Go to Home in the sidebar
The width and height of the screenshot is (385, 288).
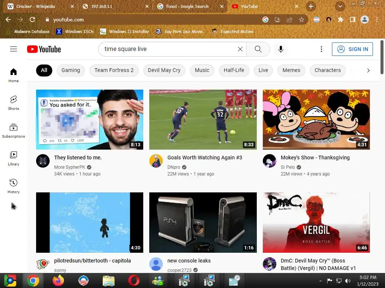(14, 75)
